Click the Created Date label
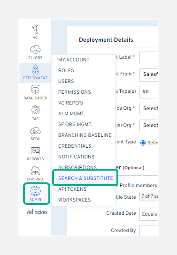 pyautogui.click(x=121, y=213)
